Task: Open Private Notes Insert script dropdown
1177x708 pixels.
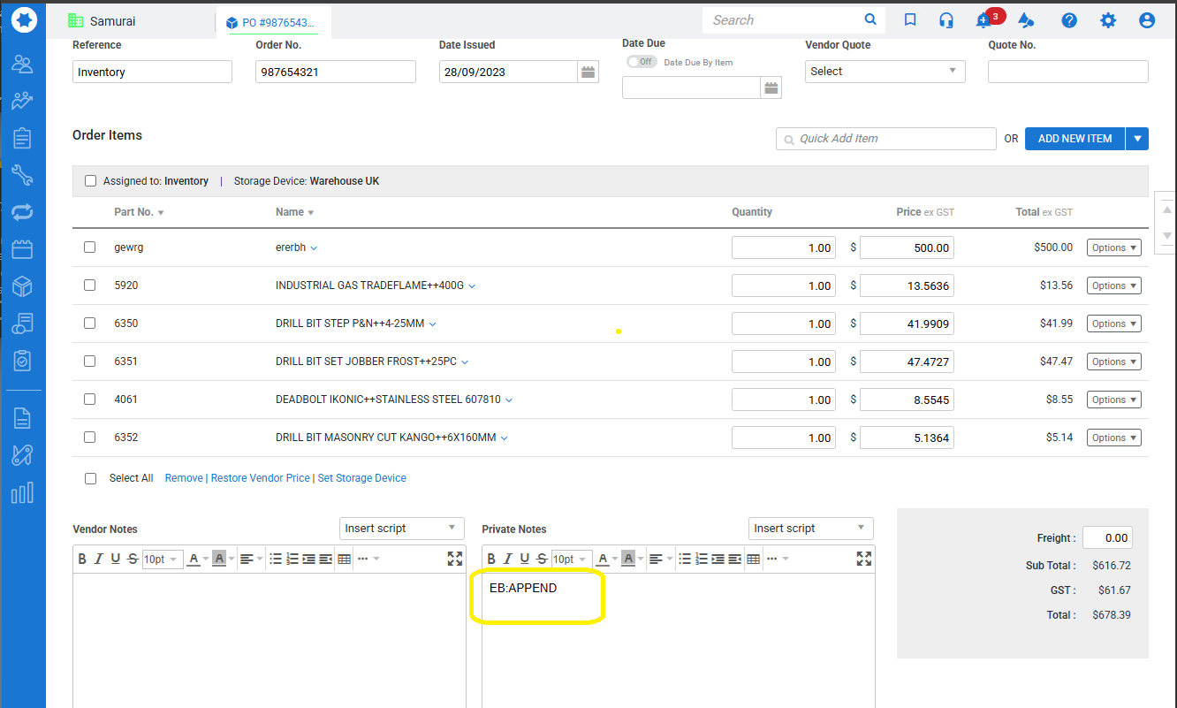Action: click(x=810, y=529)
